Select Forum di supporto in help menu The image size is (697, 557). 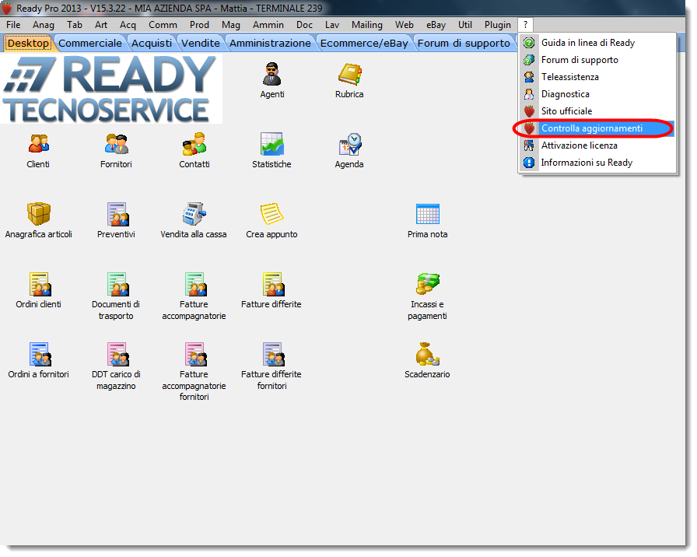click(597, 60)
